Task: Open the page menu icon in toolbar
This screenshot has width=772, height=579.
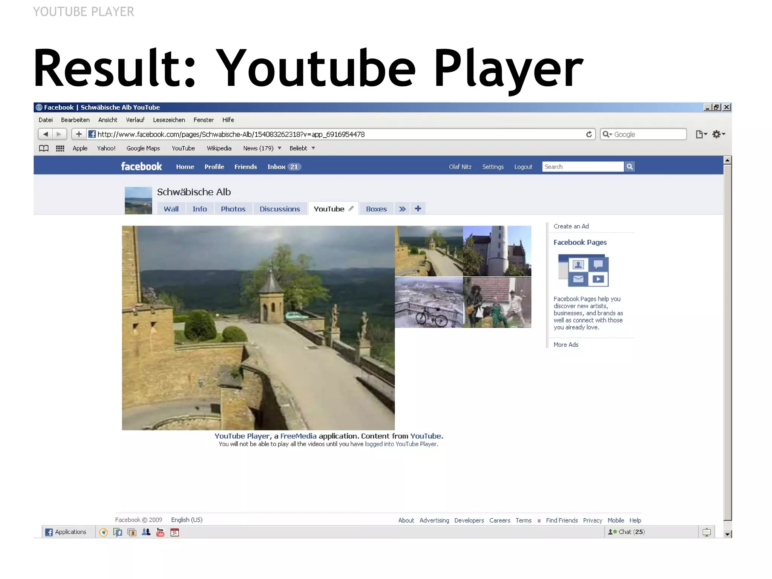Action: click(701, 134)
